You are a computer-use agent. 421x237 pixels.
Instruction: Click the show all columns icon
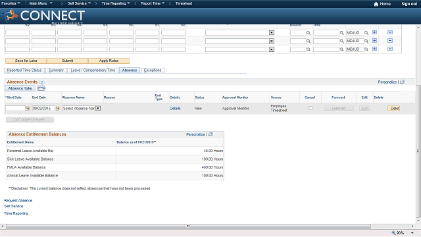pyautogui.click(x=41, y=88)
